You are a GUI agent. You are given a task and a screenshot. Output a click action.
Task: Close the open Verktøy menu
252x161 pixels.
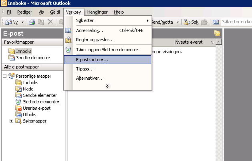click(74, 12)
